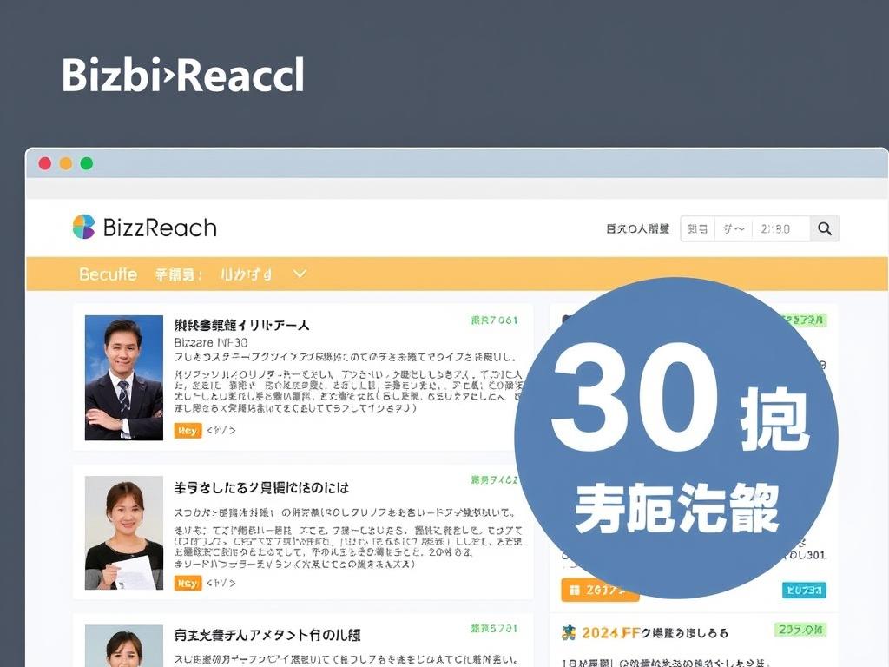Viewport: 889px width, 667px height.
Task: Open the photo of the man in suit
Action: coord(123,378)
